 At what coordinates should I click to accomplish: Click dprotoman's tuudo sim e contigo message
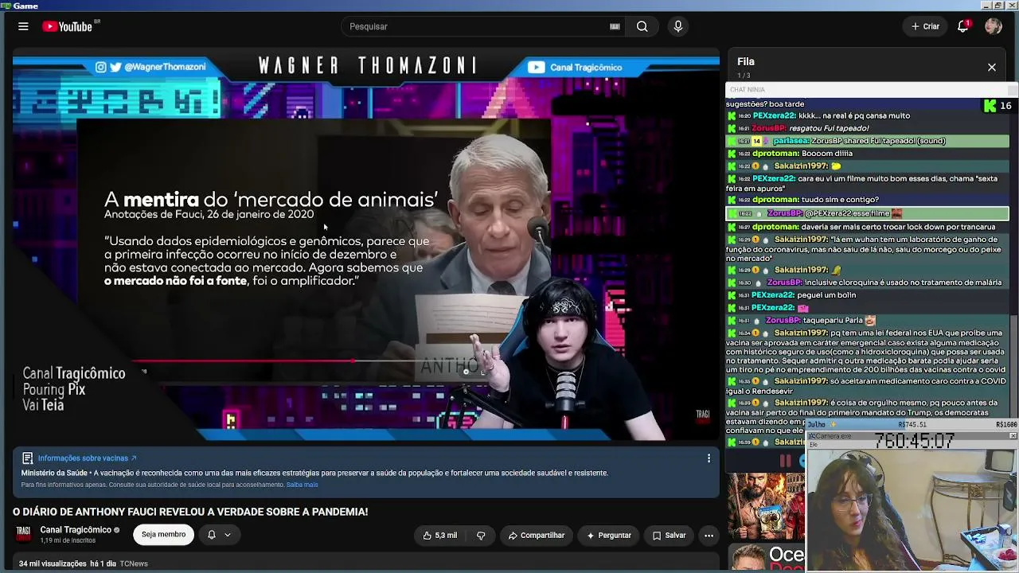click(x=867, y=200)
